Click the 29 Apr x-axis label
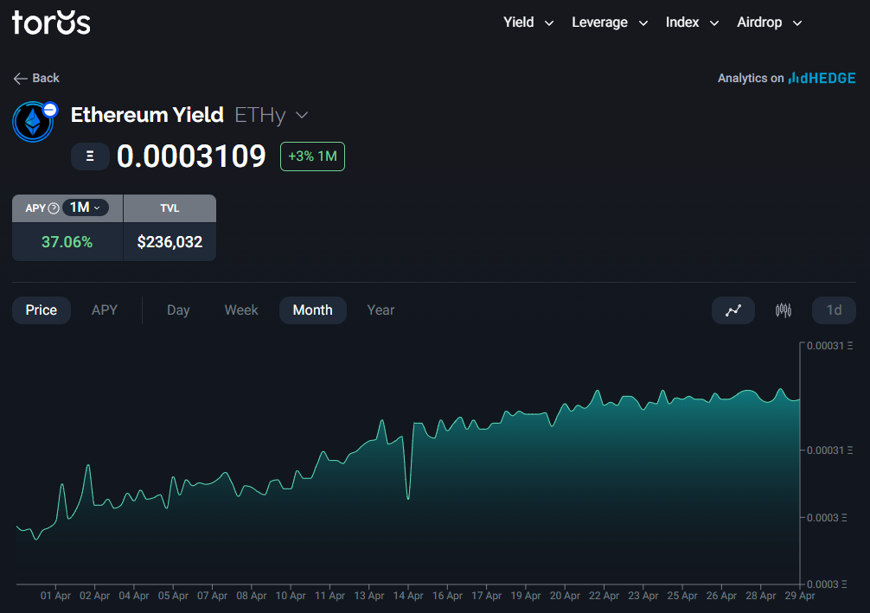This screenshot has width=870, height=613. click(x=800, y=596)
